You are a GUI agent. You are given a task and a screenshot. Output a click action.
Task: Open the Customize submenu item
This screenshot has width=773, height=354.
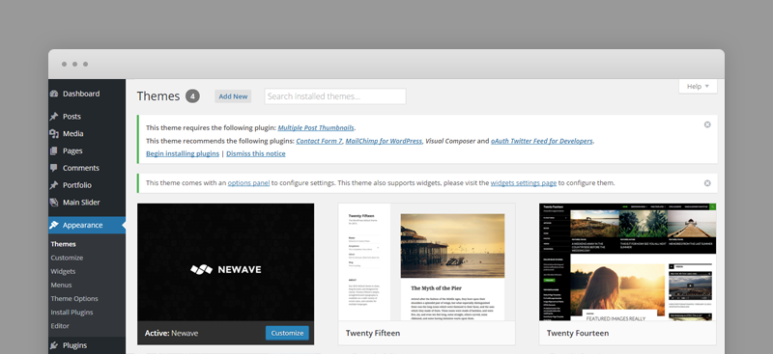tap(67, 258)
